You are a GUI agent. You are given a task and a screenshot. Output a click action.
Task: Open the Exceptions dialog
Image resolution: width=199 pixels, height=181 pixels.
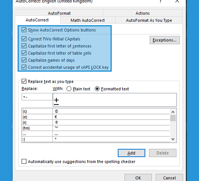(x=165, y=40)
